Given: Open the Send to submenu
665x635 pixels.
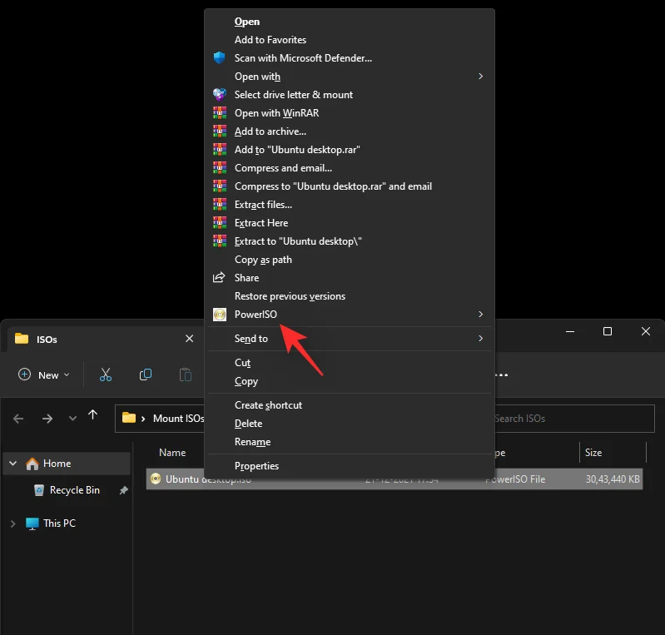Looking at the screenshot, I should (x=350, y=339).
